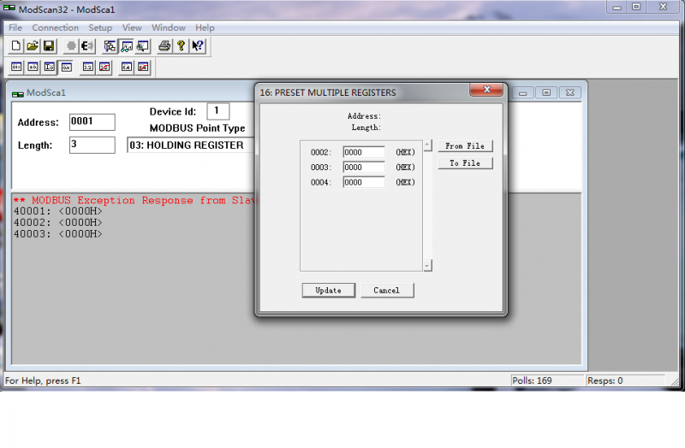Click the ModSca1 child window icon
Viewport: 685px width, 448px height.
(x=18, y=93)
